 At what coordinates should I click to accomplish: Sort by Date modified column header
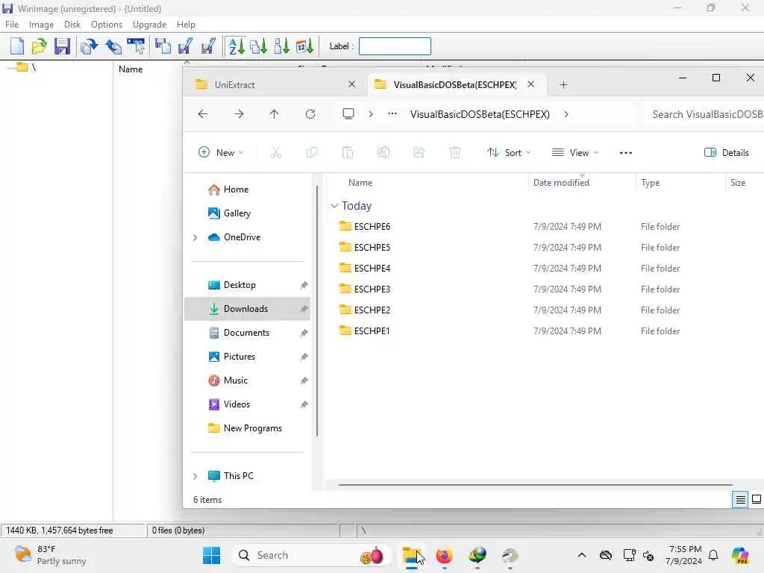pos(561,183)
